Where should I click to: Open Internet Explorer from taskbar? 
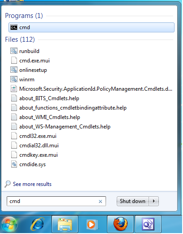click(x=38, y=224)
